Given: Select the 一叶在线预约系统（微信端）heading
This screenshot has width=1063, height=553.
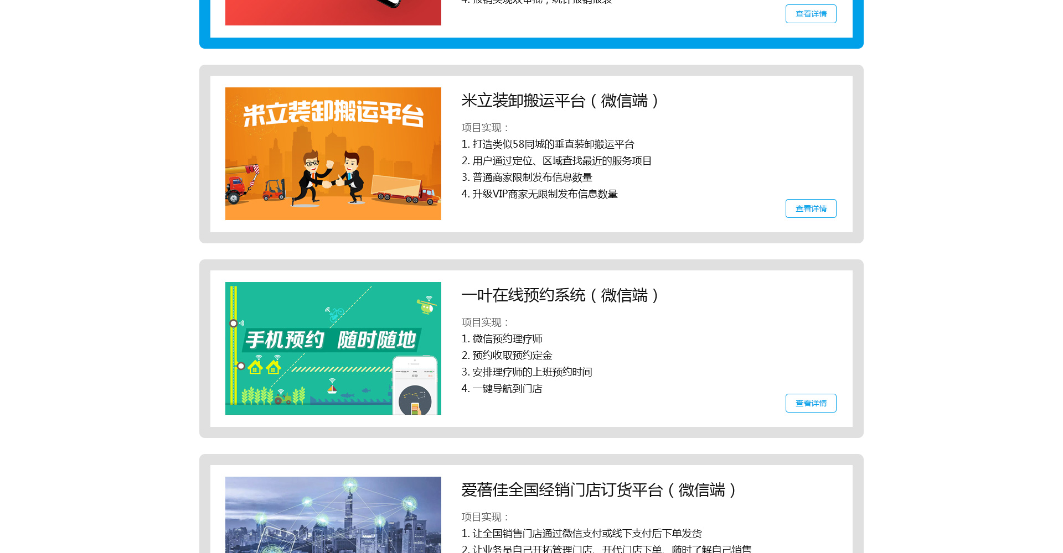Looking at the screenshot, I should [x=560, y=295].
